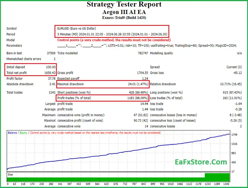Click Total net profit value 1659.43
Screen dimensions: 248x188
[50, 73]
